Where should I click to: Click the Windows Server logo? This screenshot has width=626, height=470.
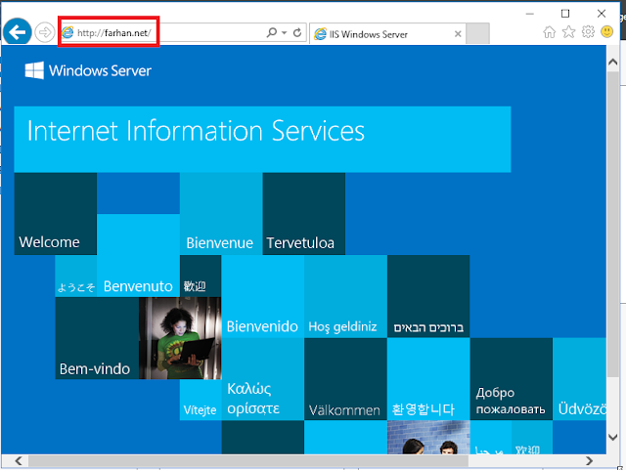88,70
